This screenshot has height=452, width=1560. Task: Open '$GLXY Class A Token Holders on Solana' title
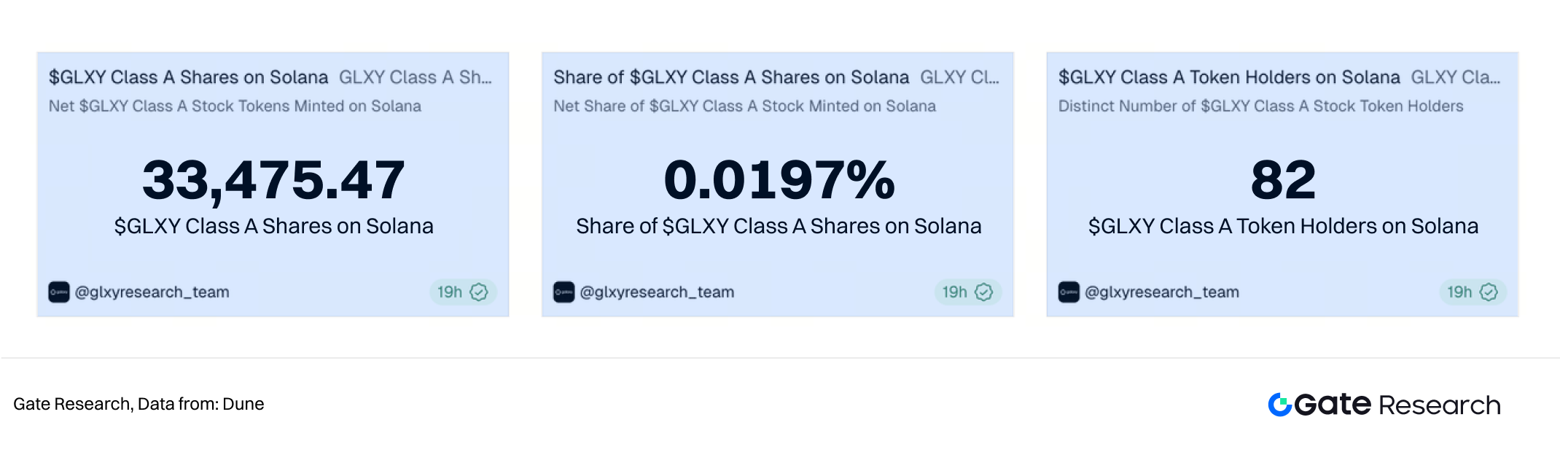point(1229,77)
